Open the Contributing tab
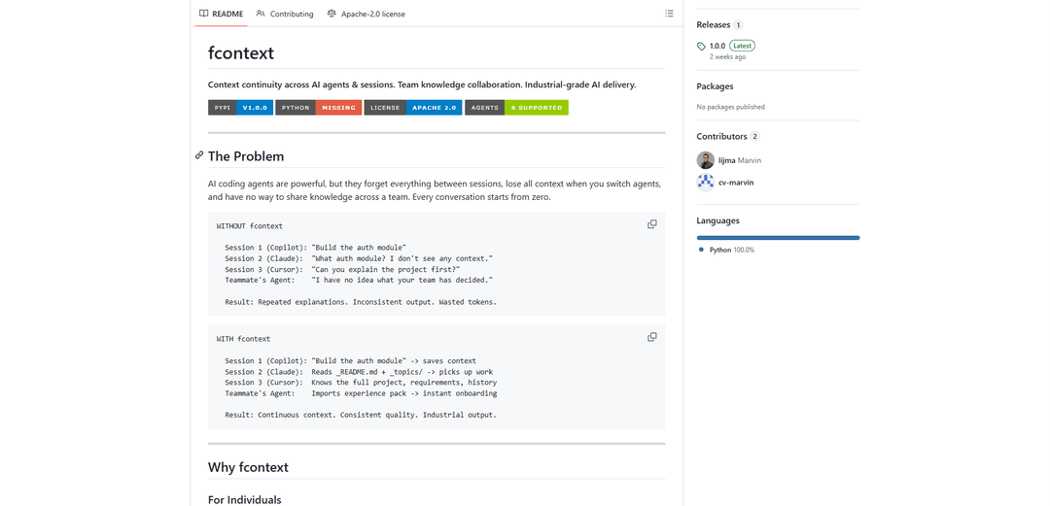The width and height of the screenshot is (1050, 506). pyautogui.click(x=291, y=14)
